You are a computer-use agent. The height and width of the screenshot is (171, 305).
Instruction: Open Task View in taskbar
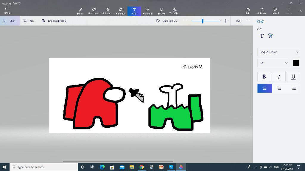coord(92,167)
